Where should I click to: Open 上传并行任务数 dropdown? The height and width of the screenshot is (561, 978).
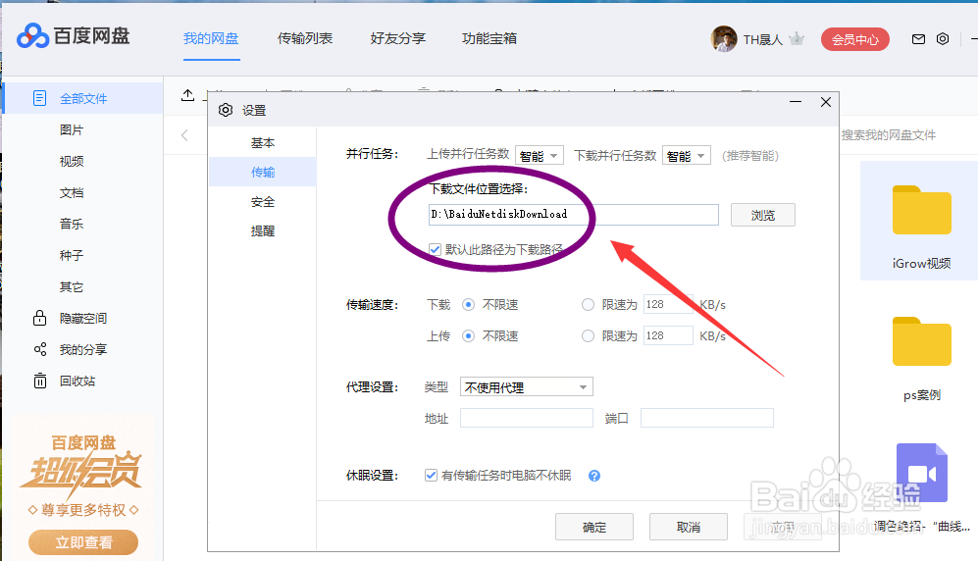(540, 155)
